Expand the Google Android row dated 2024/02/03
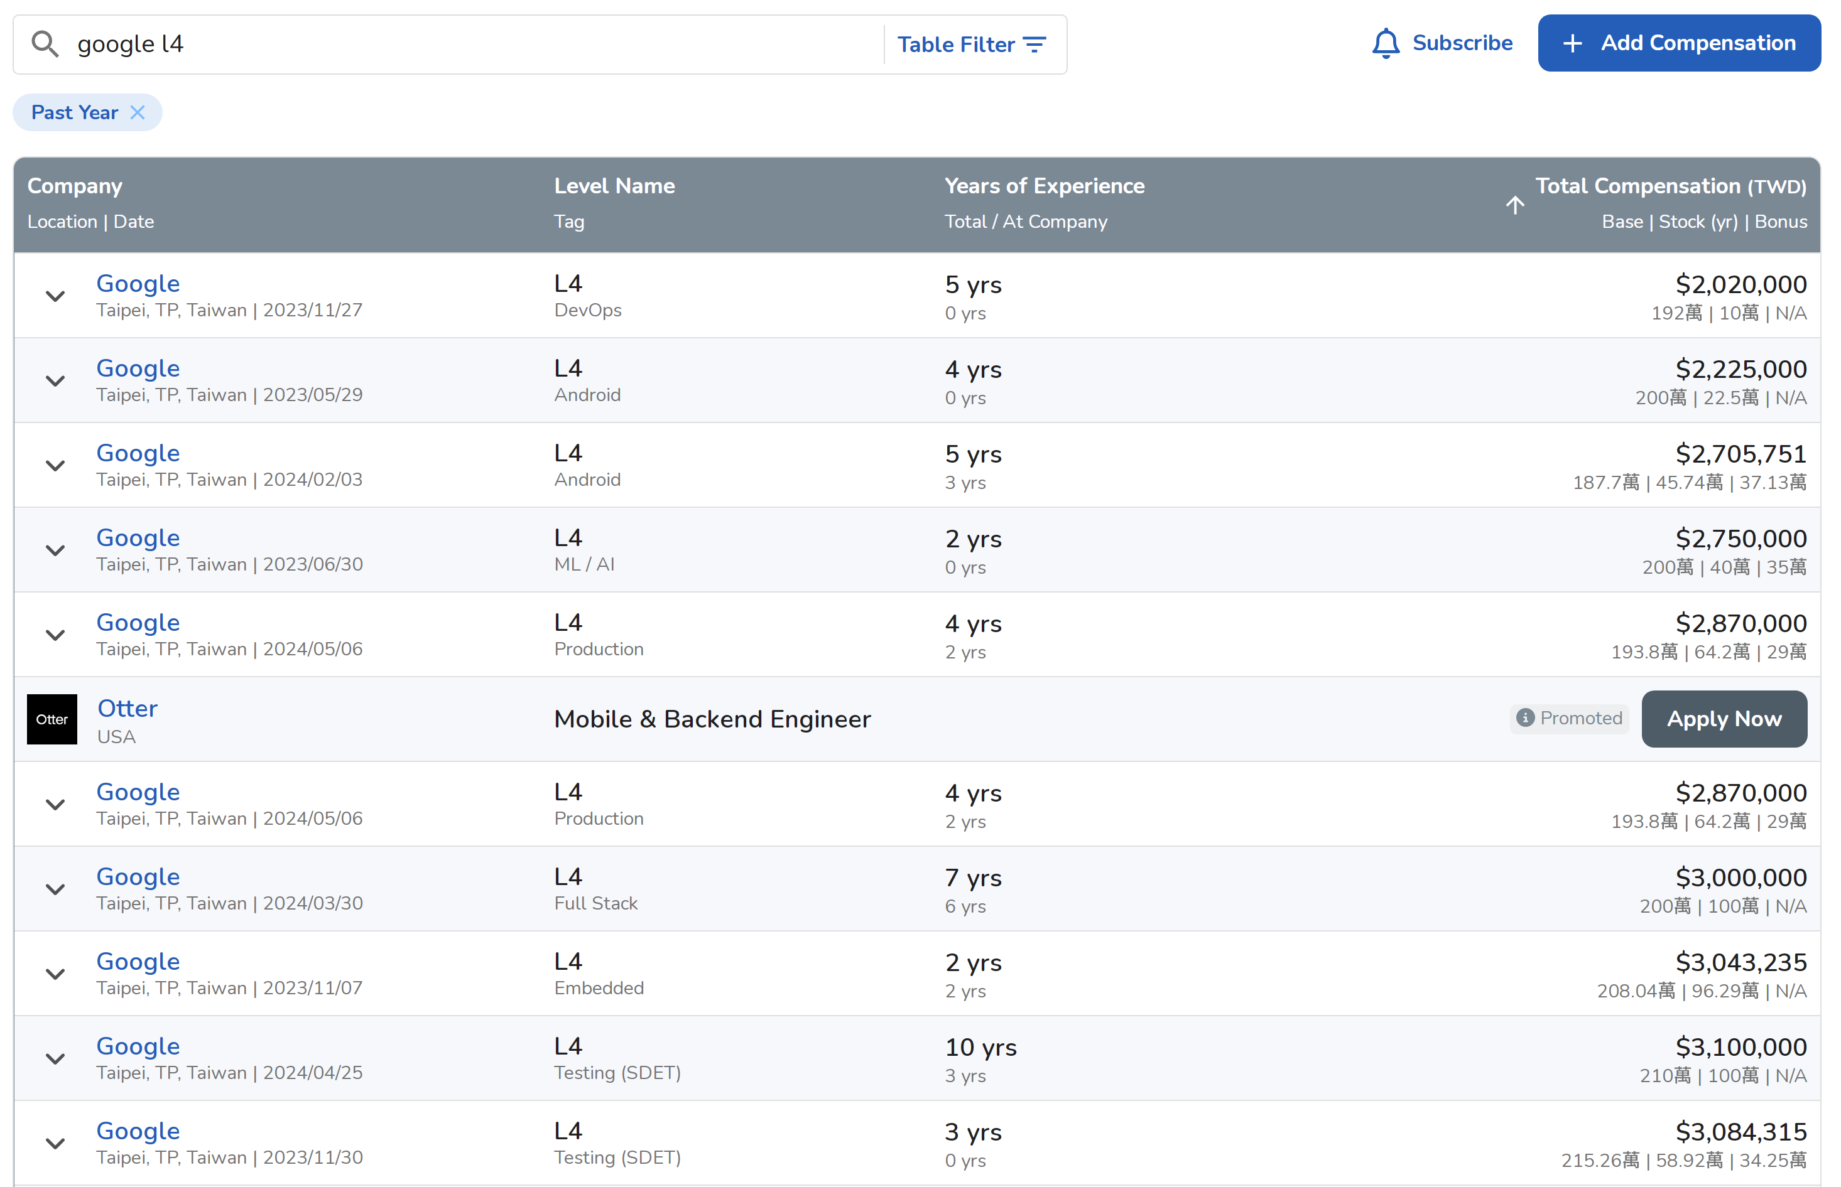 55,466
